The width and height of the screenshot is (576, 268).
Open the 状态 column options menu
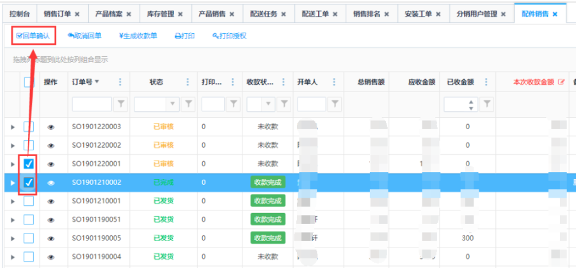point(188,82)
